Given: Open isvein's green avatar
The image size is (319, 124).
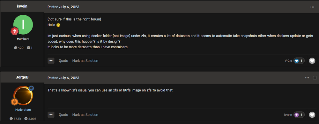Looking at the screenshot, I should point(23,24).
